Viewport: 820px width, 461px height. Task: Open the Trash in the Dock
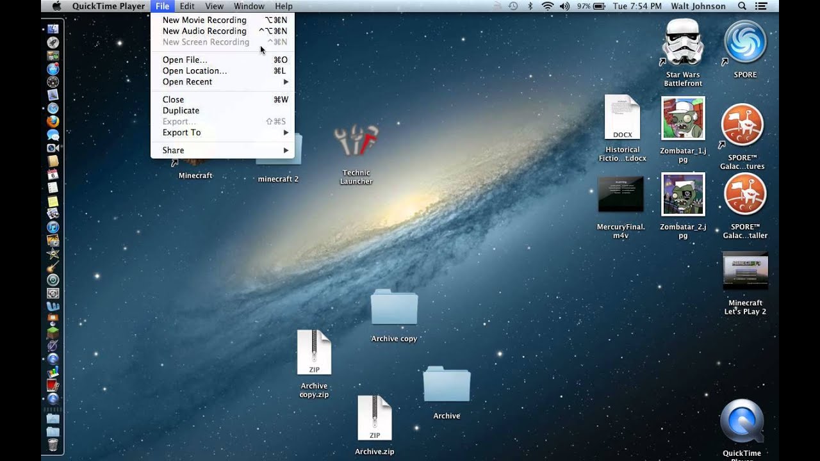pyautogui.click(x=53, y=444)
